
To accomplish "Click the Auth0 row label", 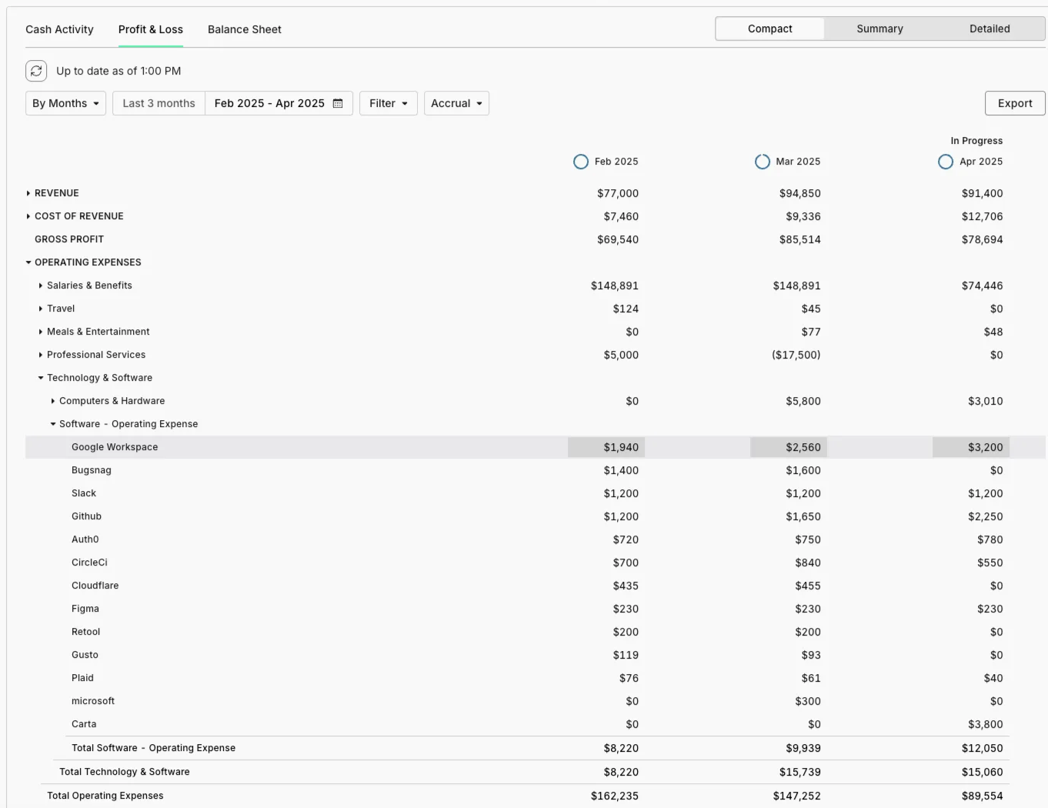I will [85, 539].
